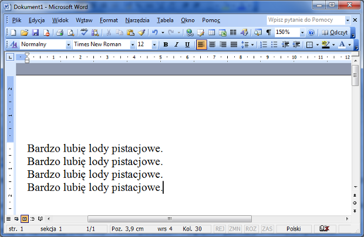Screen dimensions: 364x237
Task: Apply a numbered list
Action: pos(264,44)
